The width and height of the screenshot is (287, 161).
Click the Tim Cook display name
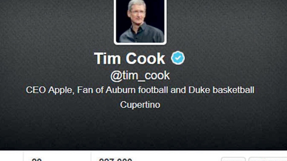(130, 58)
